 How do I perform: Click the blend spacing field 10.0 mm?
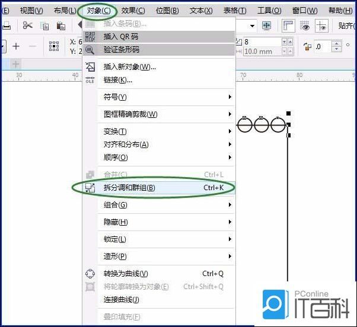pos(262,52)
